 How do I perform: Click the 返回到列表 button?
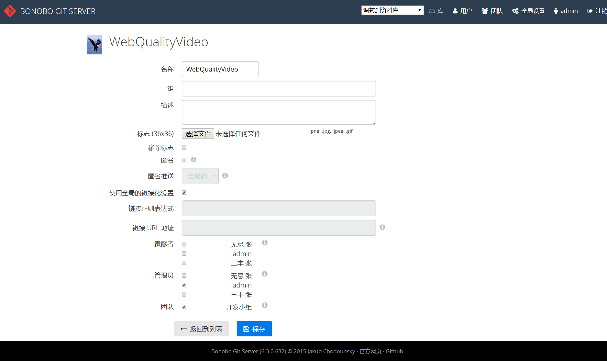click(x=201, y=329)
